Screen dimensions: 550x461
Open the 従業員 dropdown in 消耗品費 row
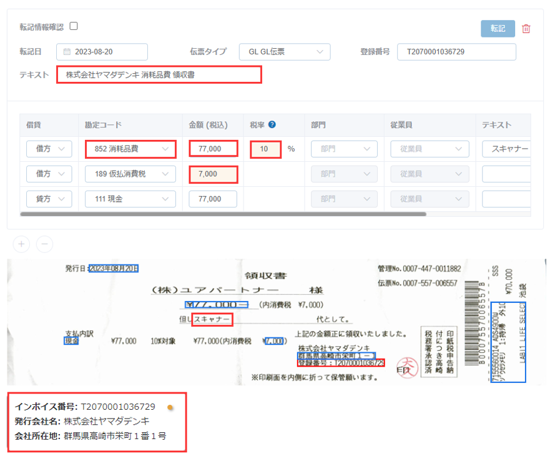click(430, 149)
